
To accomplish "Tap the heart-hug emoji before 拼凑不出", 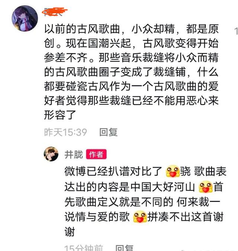I will pos(140,217).
